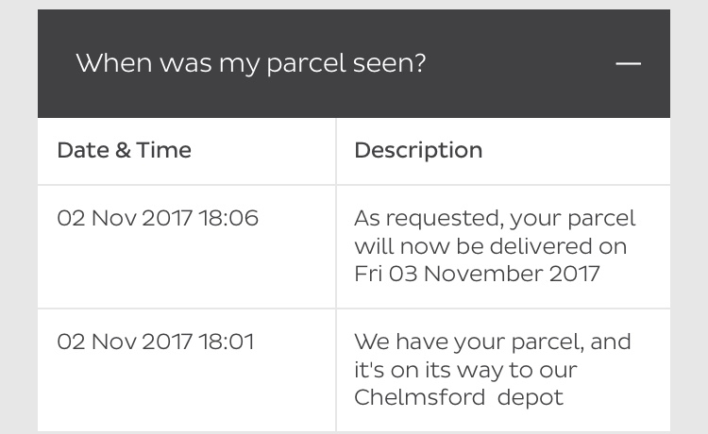Click the "We have your parcel, and" line
Image resolution: width=708 pixels, height=434 pixels.
point(493,342)
